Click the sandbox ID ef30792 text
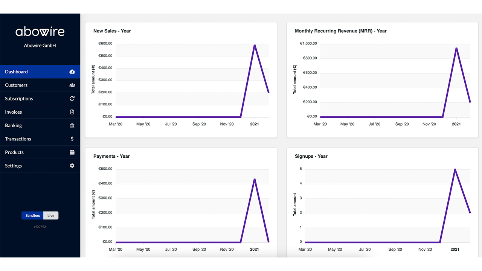Screen dimensions: 482x271 pos(40,227)
